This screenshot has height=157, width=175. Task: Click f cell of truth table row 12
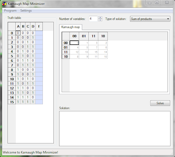point(39,88)
